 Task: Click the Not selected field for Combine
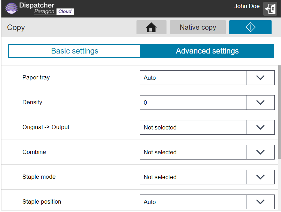tap(193, 152)
